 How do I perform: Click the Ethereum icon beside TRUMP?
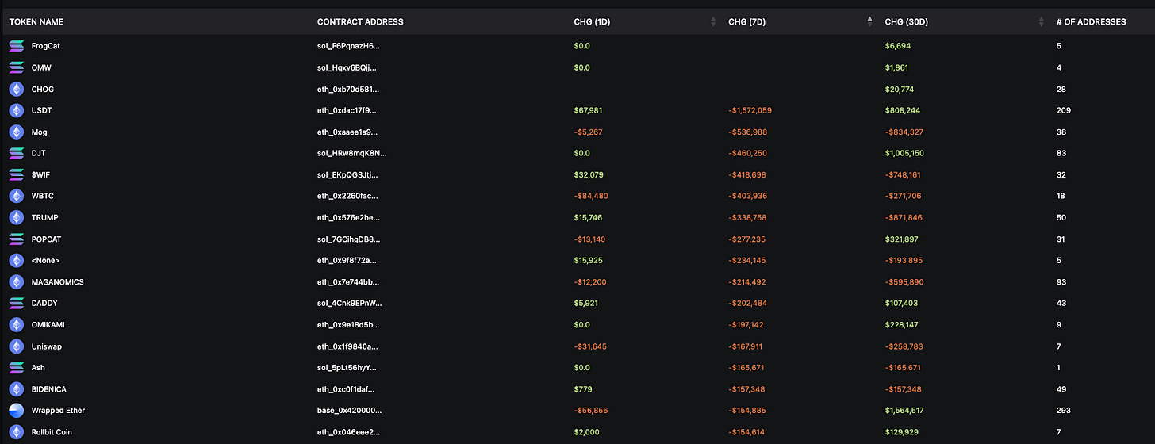point(16,217)
